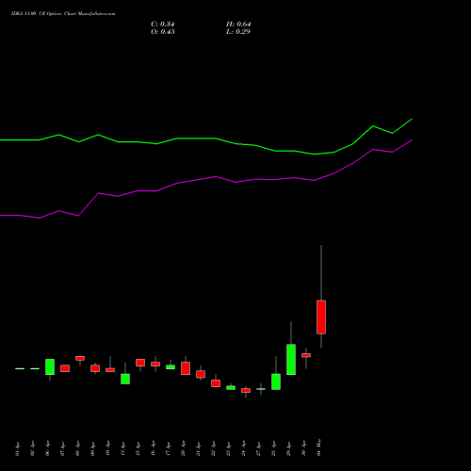Select the open value "O: 0.45"
Viewport: 471px width, 471px height.
coord(163,32)
